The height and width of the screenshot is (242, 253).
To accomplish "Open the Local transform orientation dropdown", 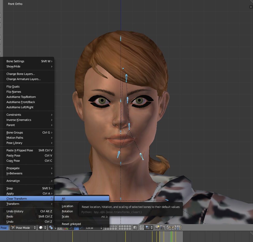I will pos(93,228).
